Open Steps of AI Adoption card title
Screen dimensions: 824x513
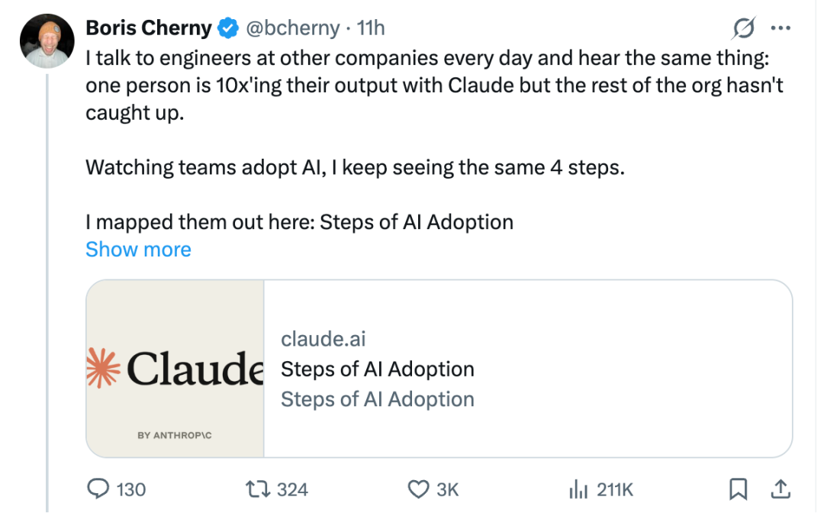(x=378, y=369)
